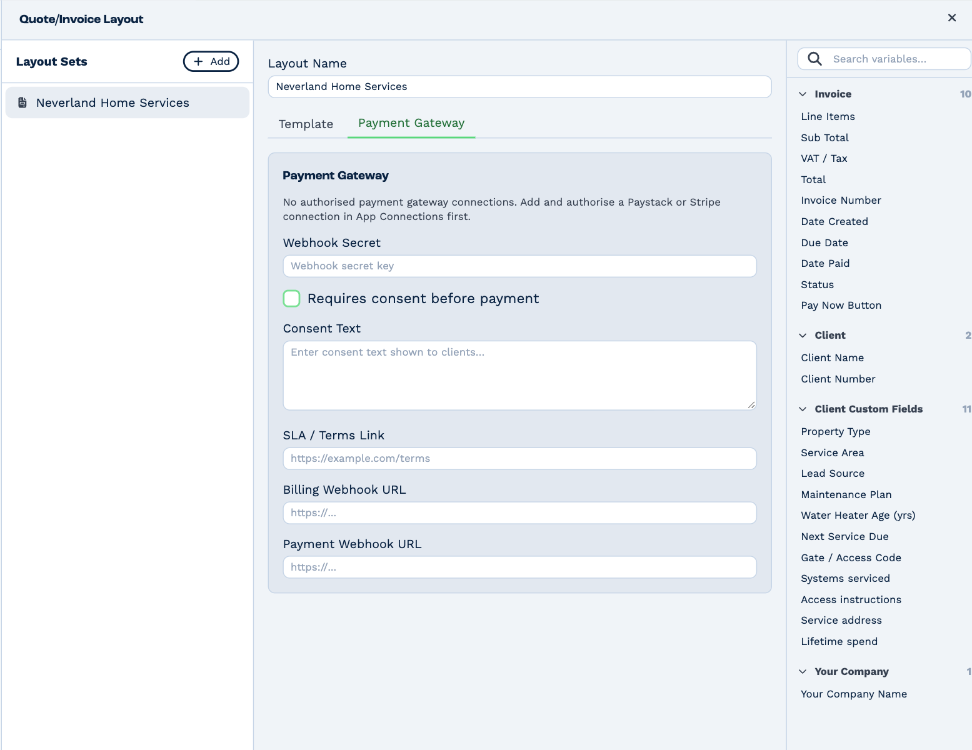Click the Search variables box
Viewport: 972px width, 750px height.
pyautogui.click(x=884, y=59)
